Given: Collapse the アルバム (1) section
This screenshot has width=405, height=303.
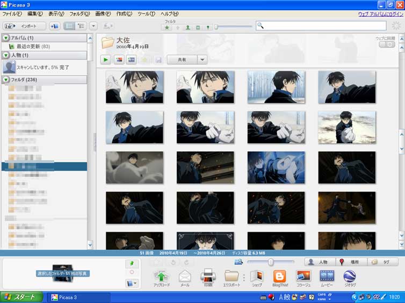Looking at the screenshot, I should coord(6,38).
